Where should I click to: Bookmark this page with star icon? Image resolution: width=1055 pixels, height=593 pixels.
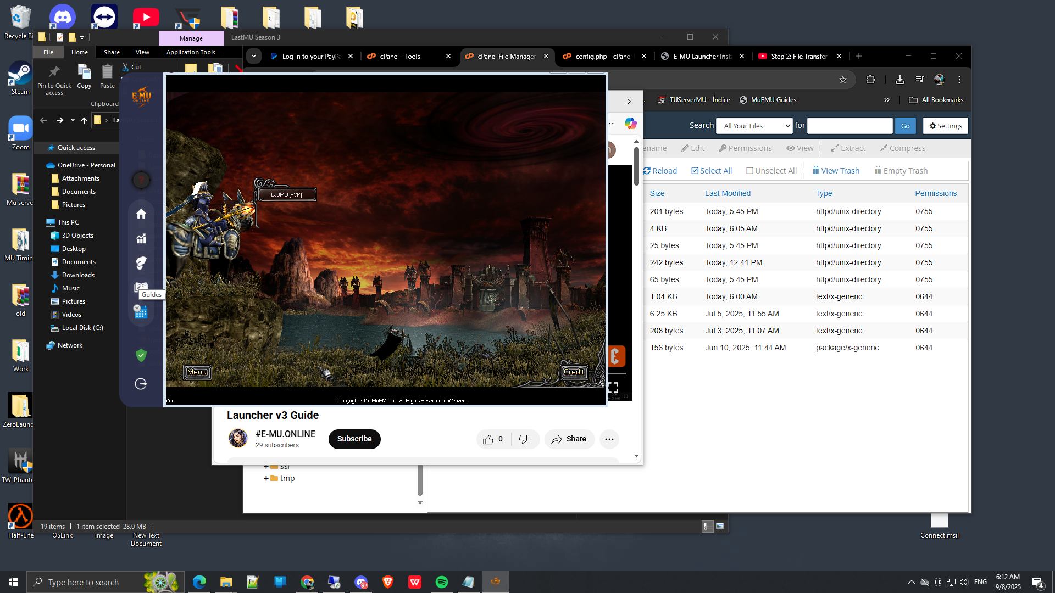point(843,80)
